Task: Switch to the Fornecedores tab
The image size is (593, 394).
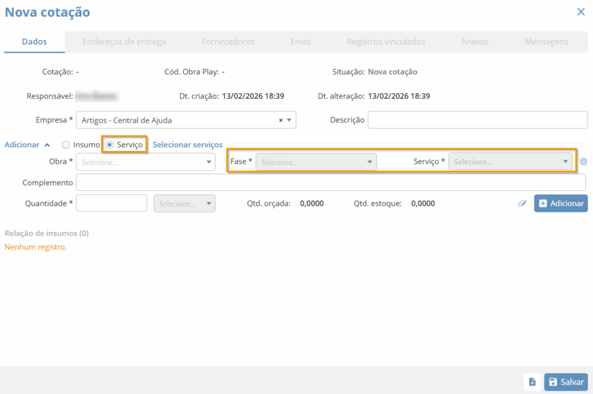Action: coord(228,42)
